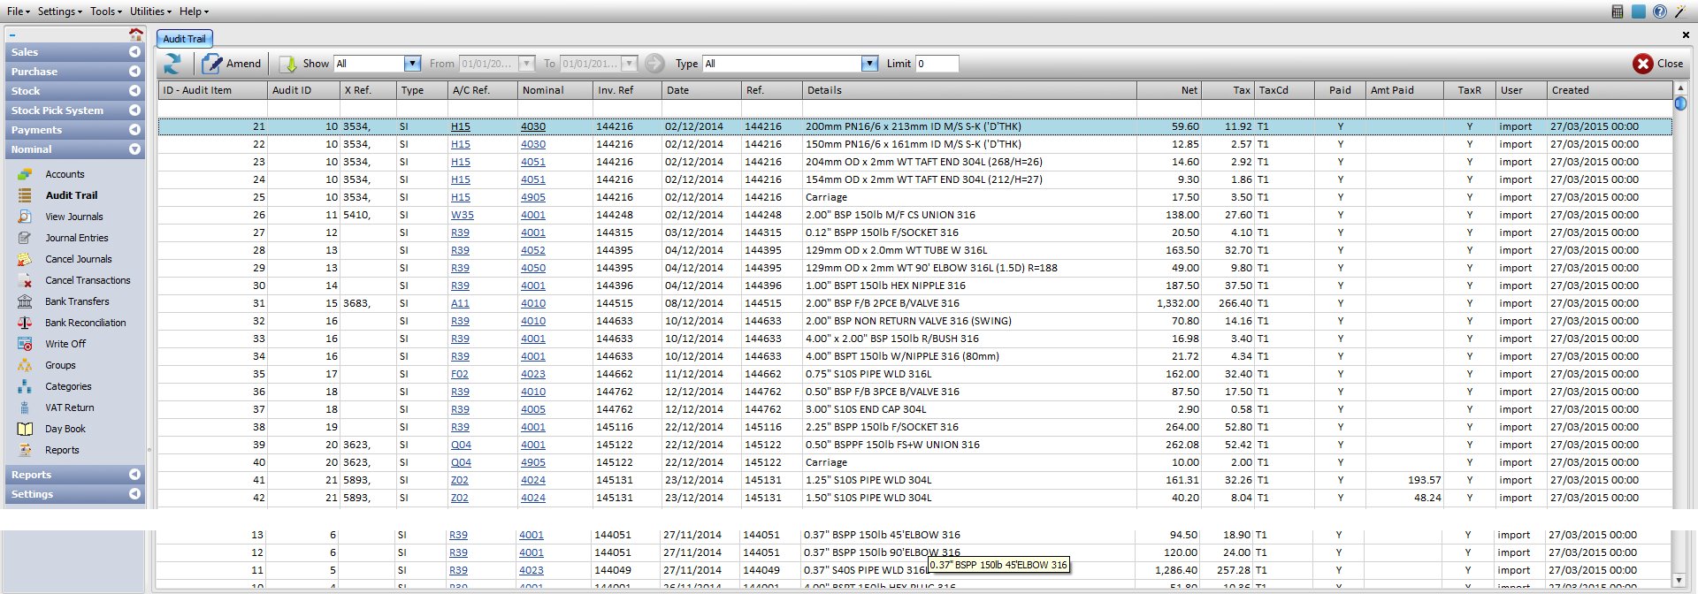Viewport: 1698px width, 594px height.
Task: Click the Amend button
Action: [232, 64]
